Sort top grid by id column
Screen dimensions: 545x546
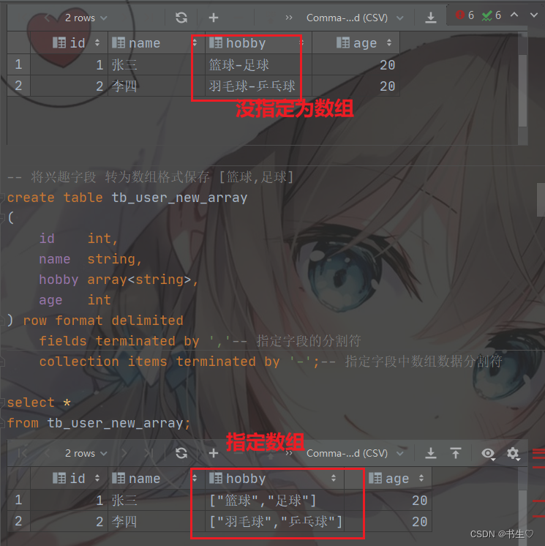click(x=97, y=42)
